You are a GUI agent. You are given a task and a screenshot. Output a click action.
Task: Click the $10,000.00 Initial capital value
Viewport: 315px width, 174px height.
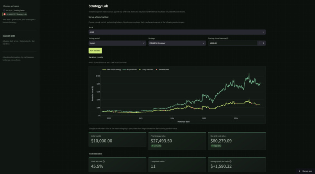tap(102, 141)
